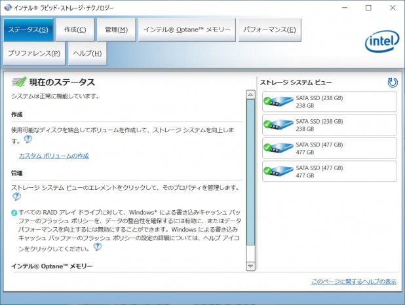Click the scrollbar down arrow

[x=250, y=266]
